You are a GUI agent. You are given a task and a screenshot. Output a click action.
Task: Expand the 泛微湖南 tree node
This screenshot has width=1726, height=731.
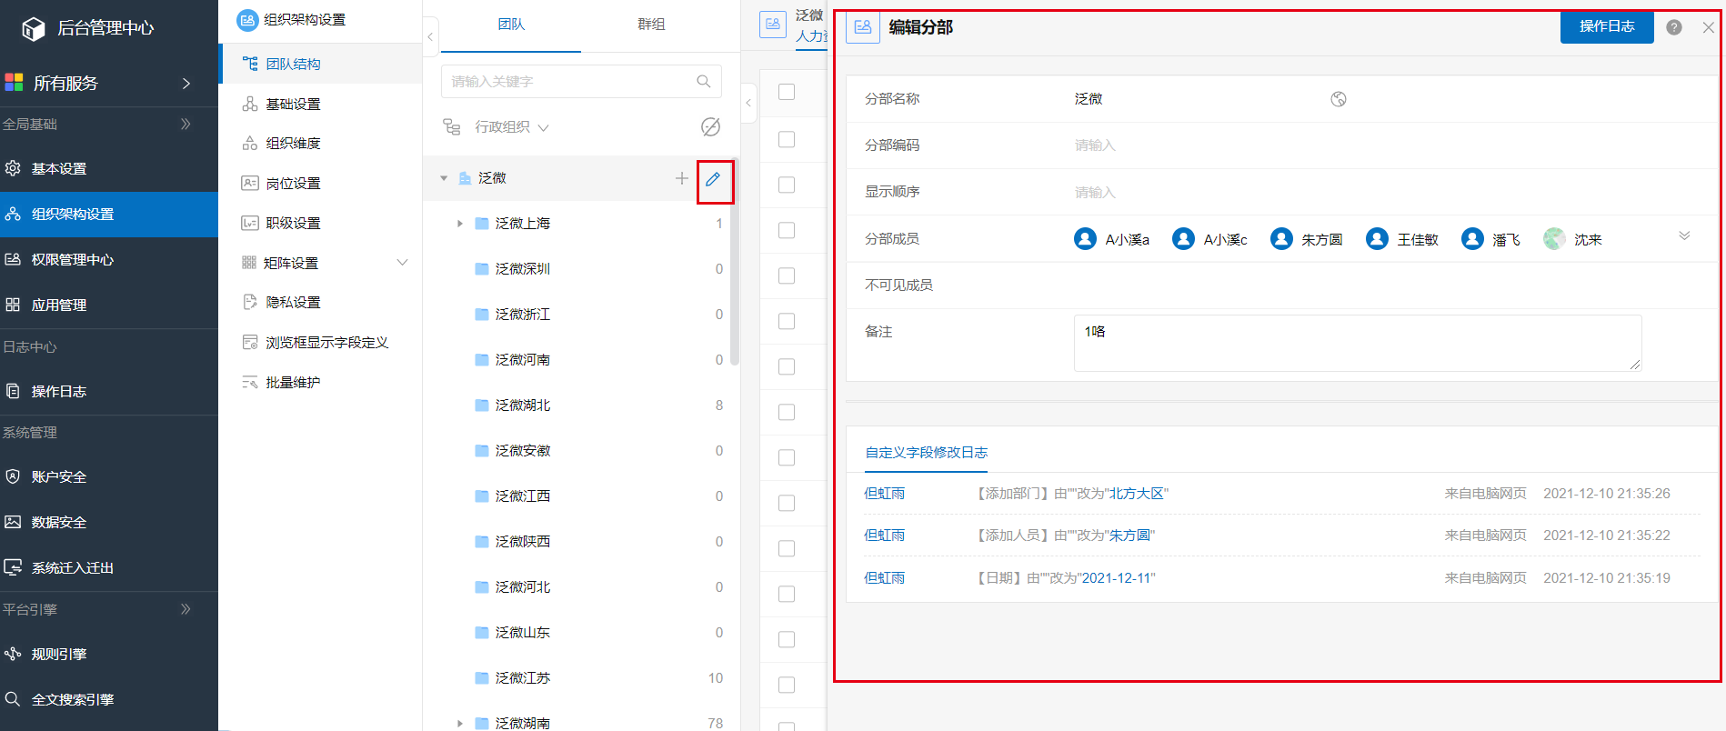point(460,724)
